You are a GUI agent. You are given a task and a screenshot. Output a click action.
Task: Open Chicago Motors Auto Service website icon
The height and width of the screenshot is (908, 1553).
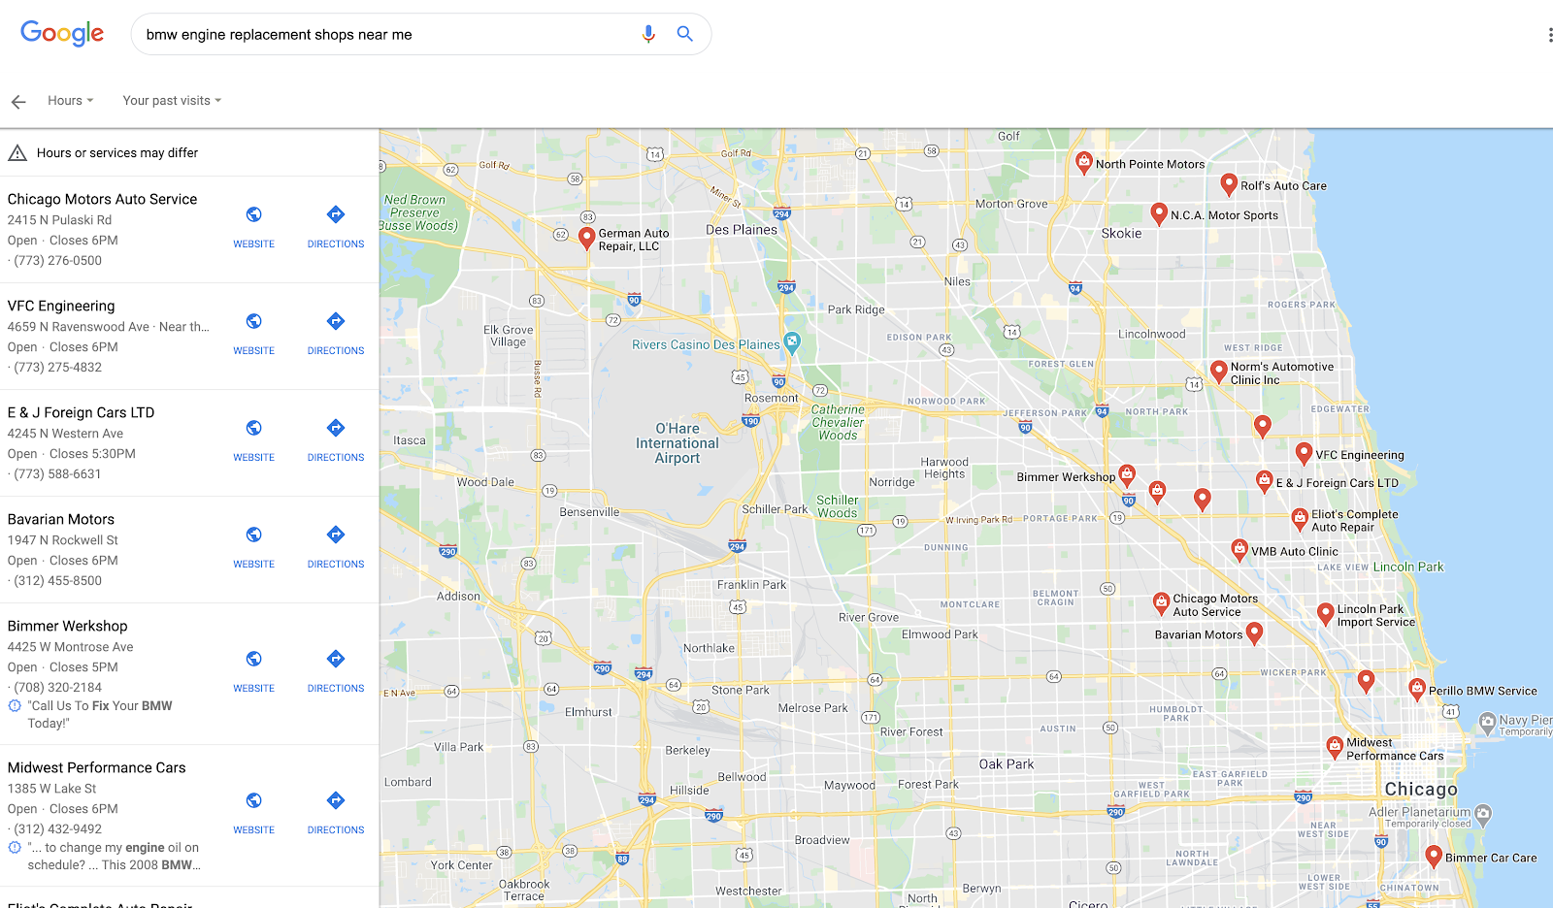[x=253, y=214]
